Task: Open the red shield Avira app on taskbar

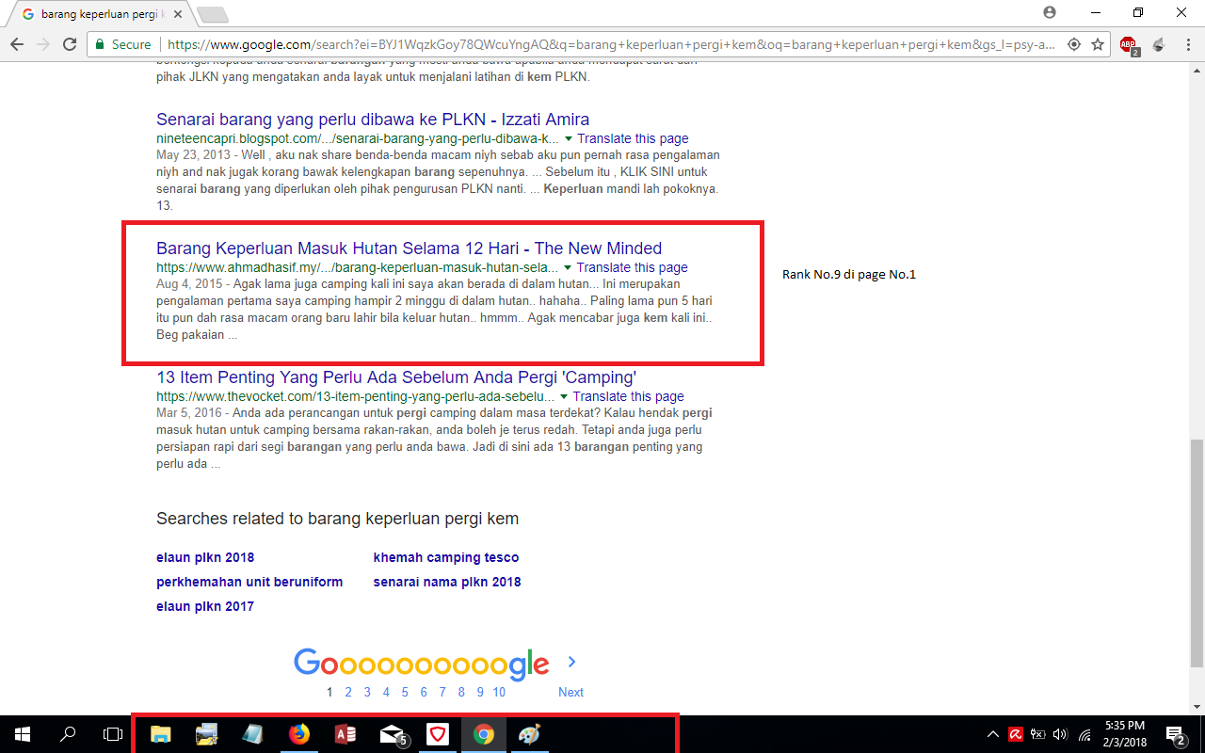Action: (438, 734)
